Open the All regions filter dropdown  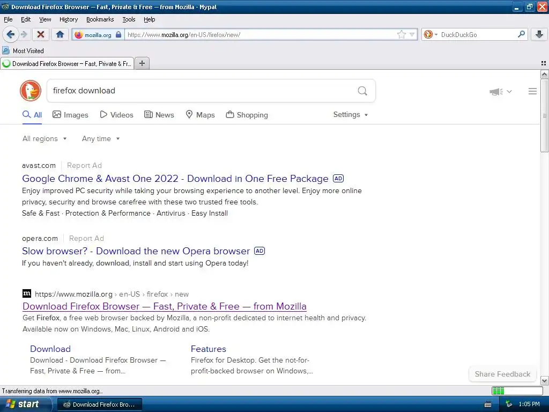(44, 139)
